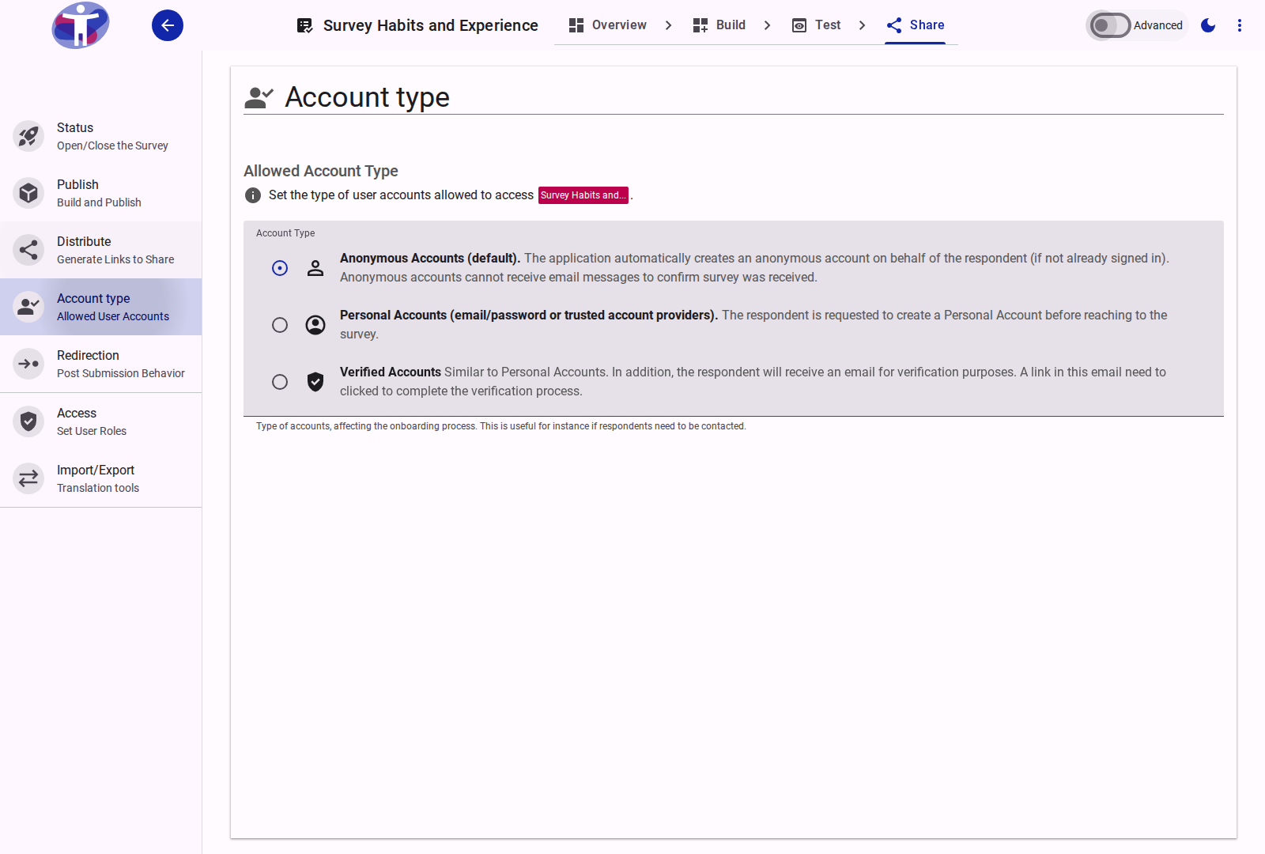Click the Status rocket icon

(x=28, y=136)
